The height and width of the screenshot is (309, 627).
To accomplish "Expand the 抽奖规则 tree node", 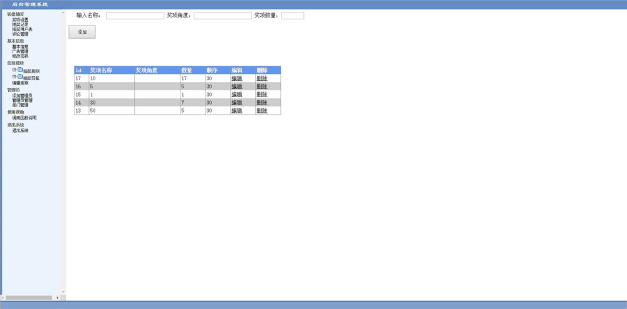I will click(14, 70).
